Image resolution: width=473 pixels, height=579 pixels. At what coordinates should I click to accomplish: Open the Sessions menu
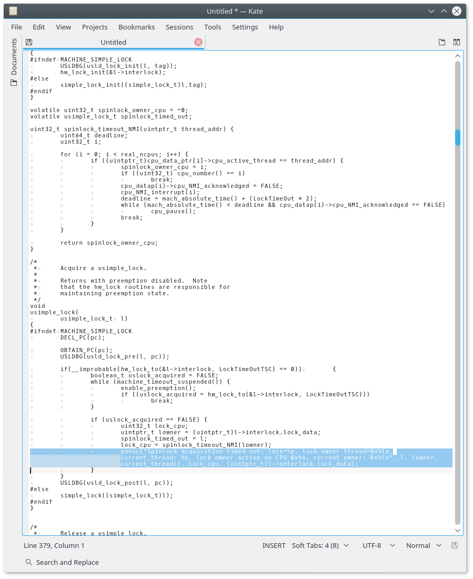(x=179, y=27)
